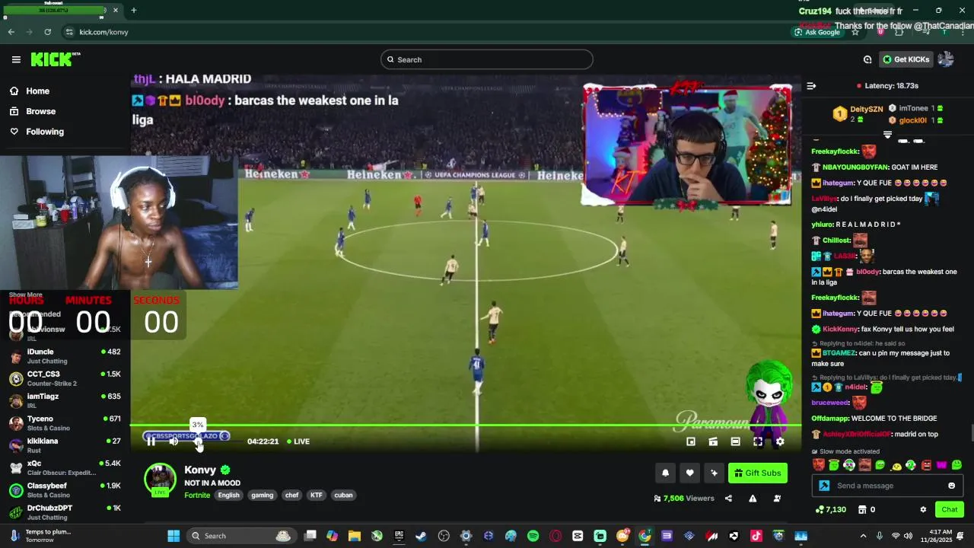Collapse the chat panel
This screenshot has width=974, height=548.
(x=811, y=86)
